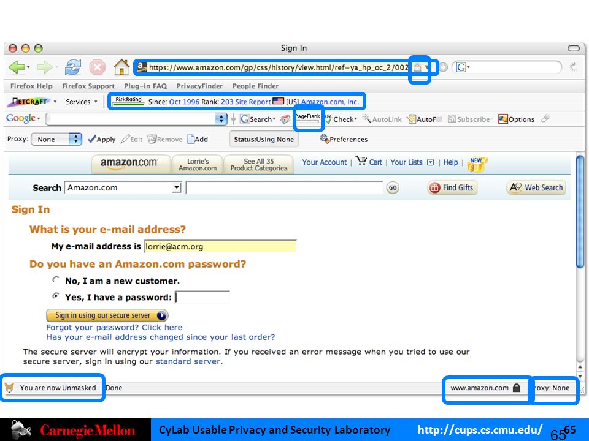Select the 'Yes, I have a password' radio button
This screenshot has width=589, height=441.
pos(56,296)
